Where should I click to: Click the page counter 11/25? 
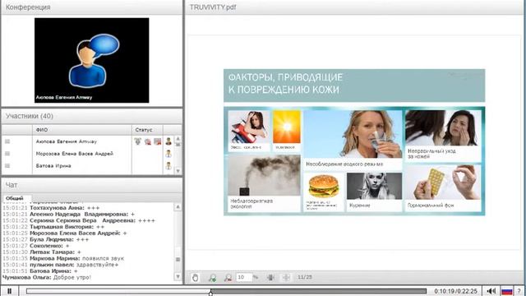305,277
